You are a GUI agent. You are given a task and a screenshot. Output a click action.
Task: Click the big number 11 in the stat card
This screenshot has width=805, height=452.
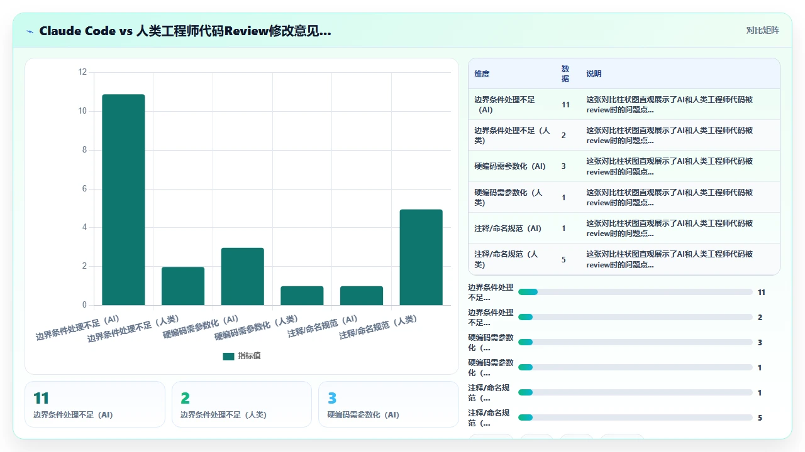41,398
